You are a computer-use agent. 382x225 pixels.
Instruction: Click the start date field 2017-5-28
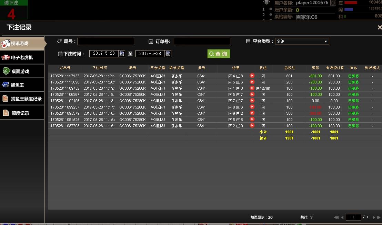[x=104, y=54]
